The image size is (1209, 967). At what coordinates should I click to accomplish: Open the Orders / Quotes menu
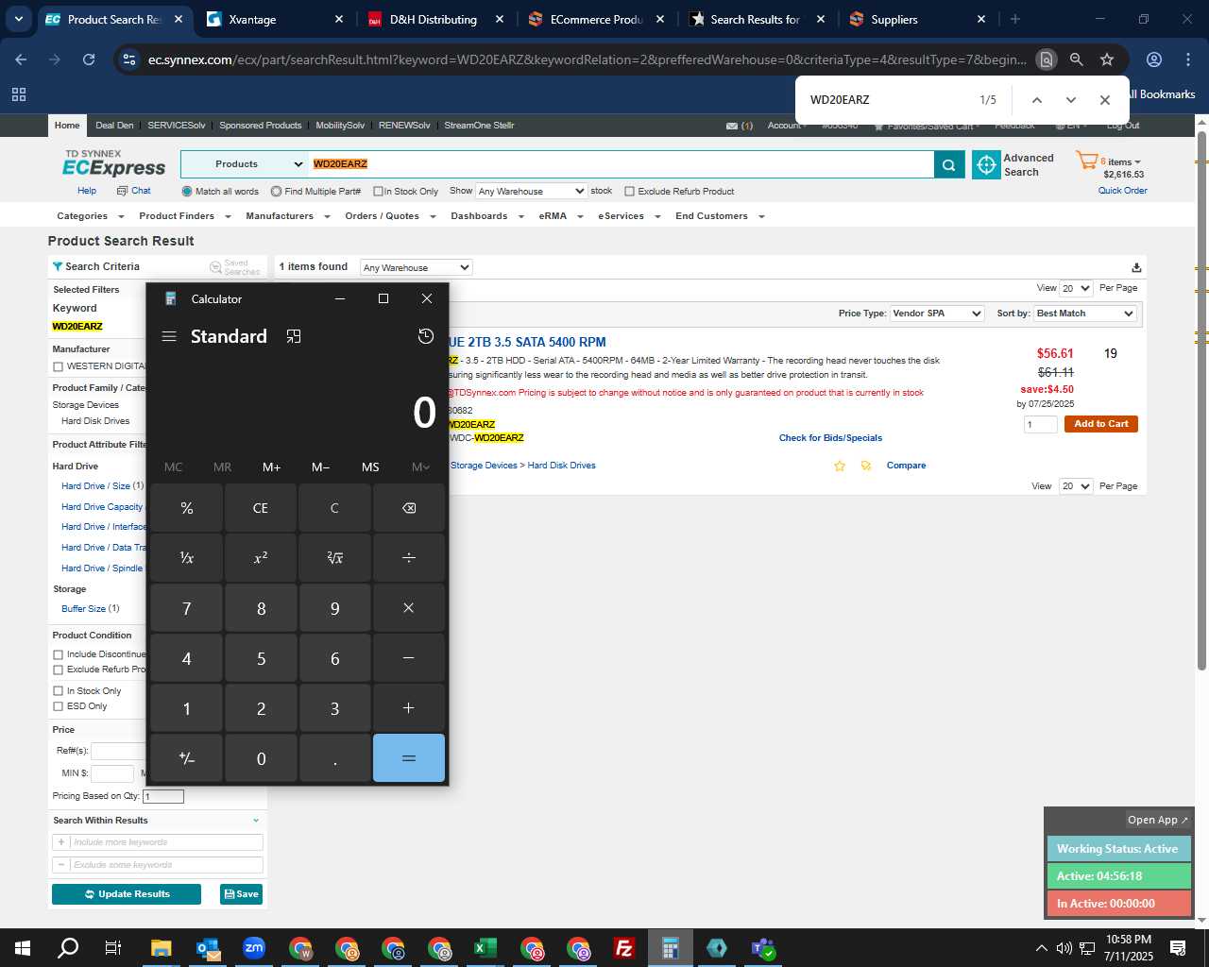pos(390,216)
